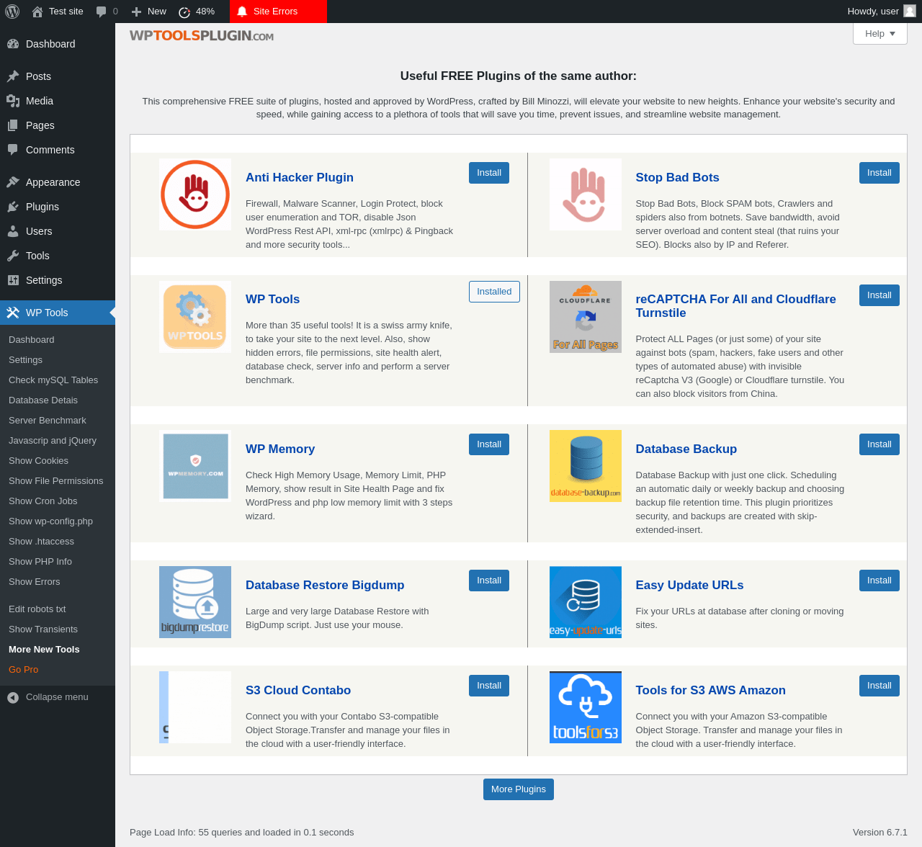Open Users in the sidebar
The image size is (922, 847).
point(58,231)
